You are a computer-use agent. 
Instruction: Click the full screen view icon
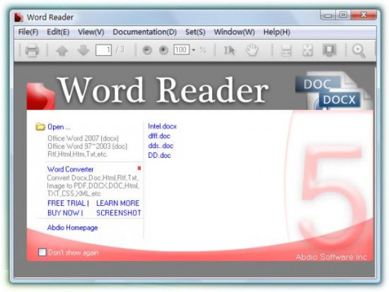click(329, 51)
